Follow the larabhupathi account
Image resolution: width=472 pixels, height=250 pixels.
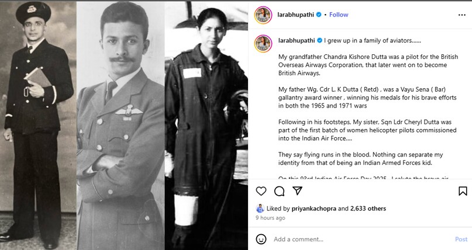pos(339,15)
